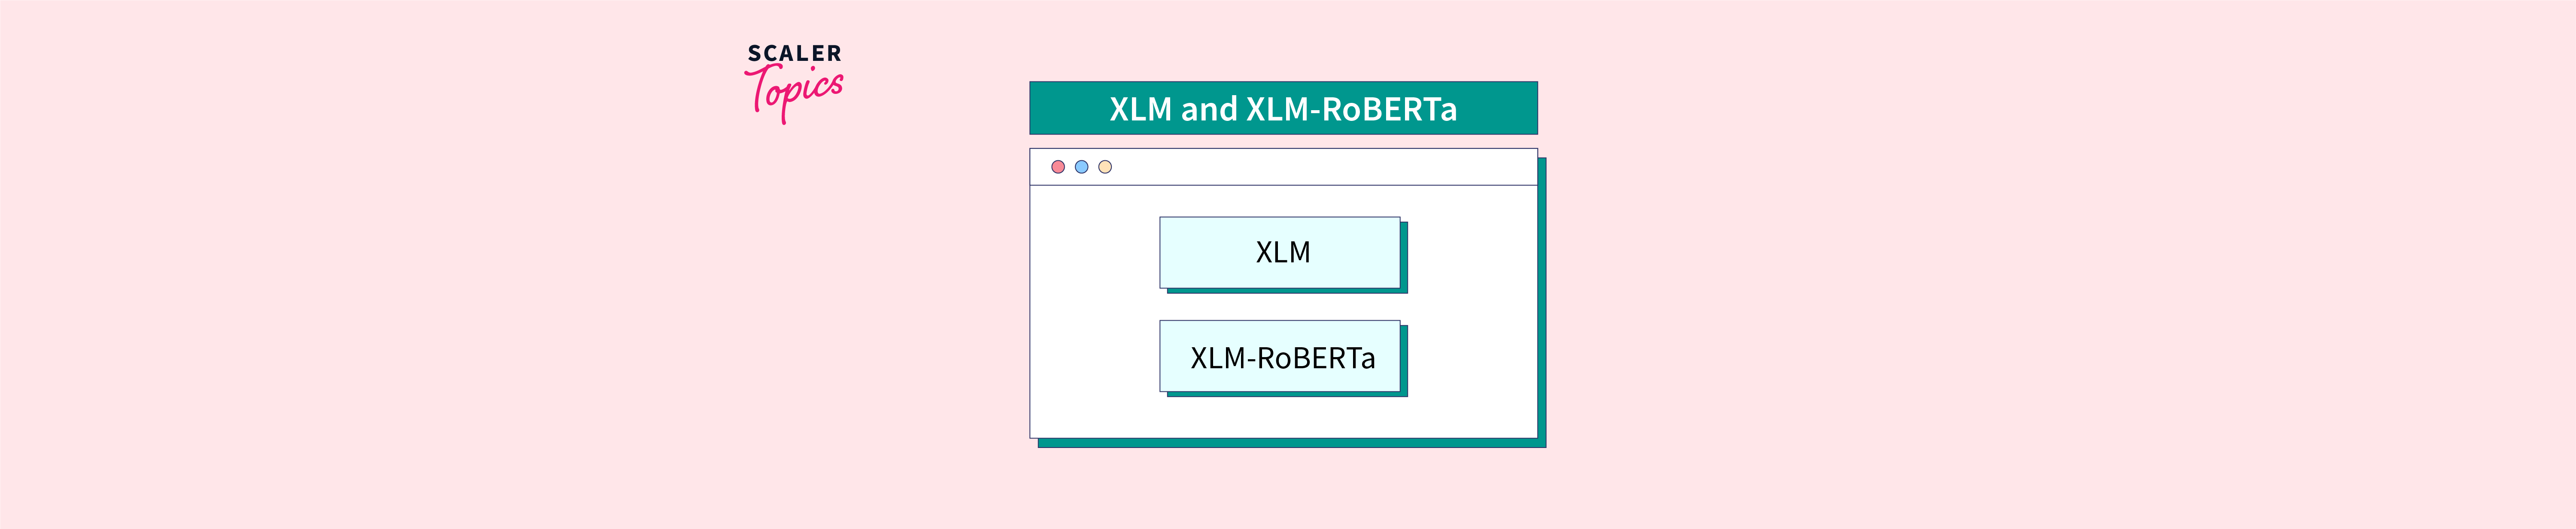Viewport: 2576px width, 529px height.
Task: Click the red dot in the window title bar
Action: tap(1058, 167)
